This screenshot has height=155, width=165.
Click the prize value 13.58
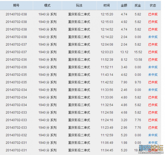138,60
